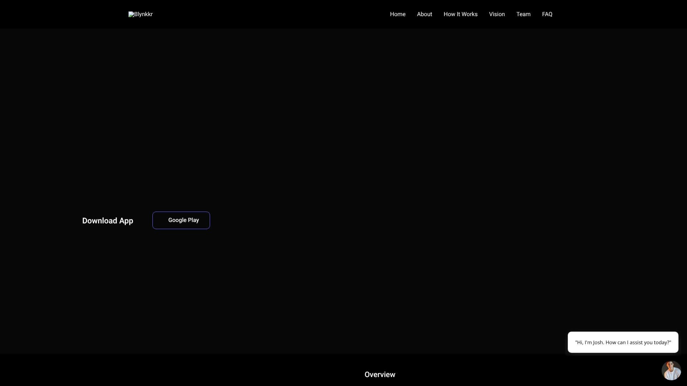Image resolution: width=687 pixels, height=386 pixels.
Task: Click the broken Blynkkr logo image icon
Action: click(x=131, y=14)
